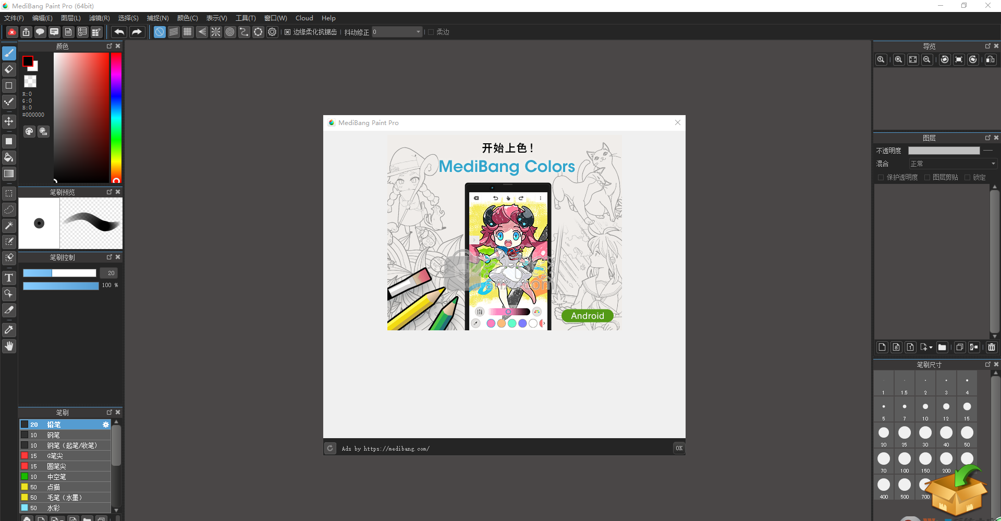Screen dimensions: 1001x521
Task: Delete layer with the trash icon
Action: [992, 347]
